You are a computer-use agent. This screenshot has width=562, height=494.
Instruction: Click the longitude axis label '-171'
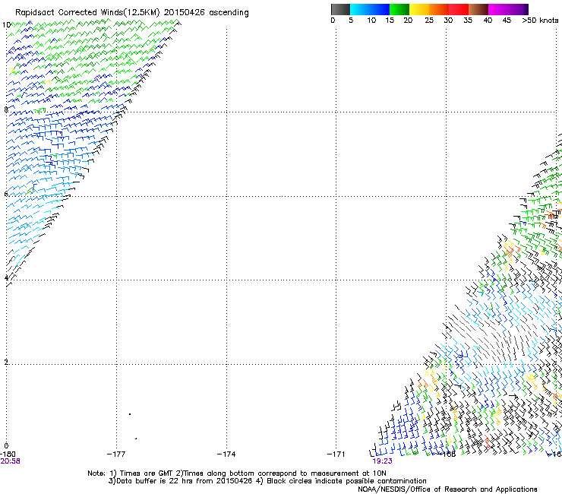[336, 454]
